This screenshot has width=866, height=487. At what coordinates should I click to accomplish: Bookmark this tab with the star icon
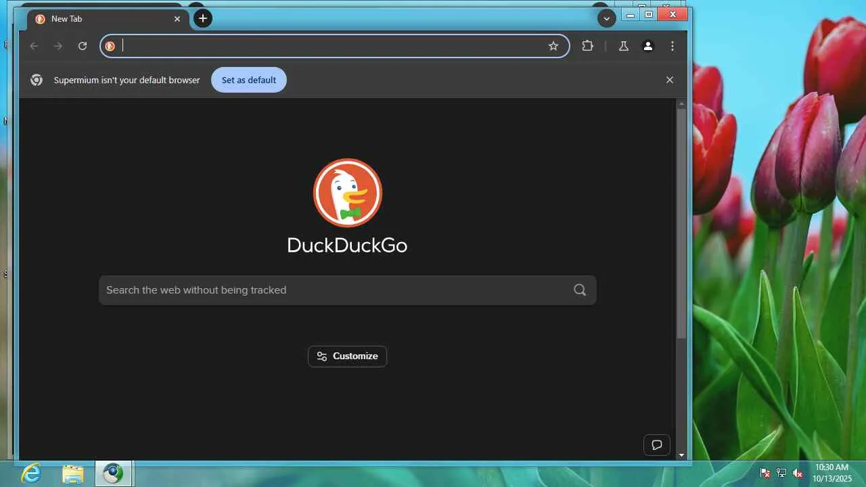[553, 46]
